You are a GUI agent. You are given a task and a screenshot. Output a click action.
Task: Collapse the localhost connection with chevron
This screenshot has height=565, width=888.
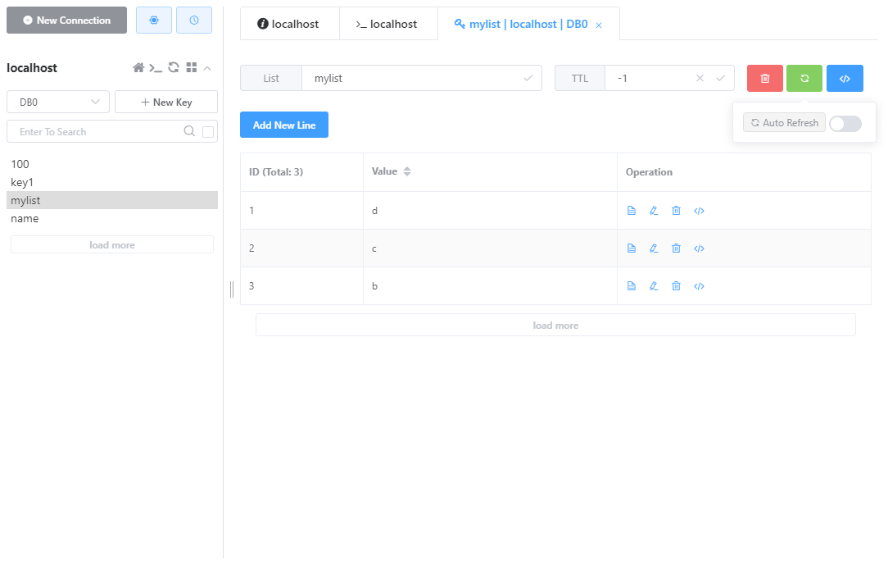click(207, 68)
